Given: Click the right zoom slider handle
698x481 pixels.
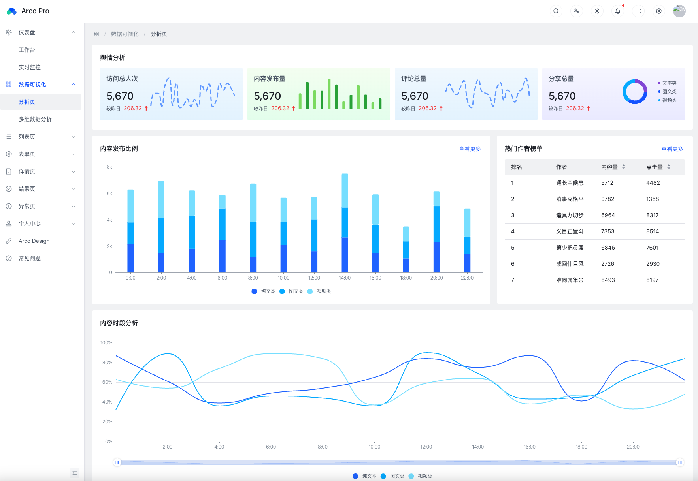Looking at the screenshot, I should pyautogui.click(x=680, y=462).
